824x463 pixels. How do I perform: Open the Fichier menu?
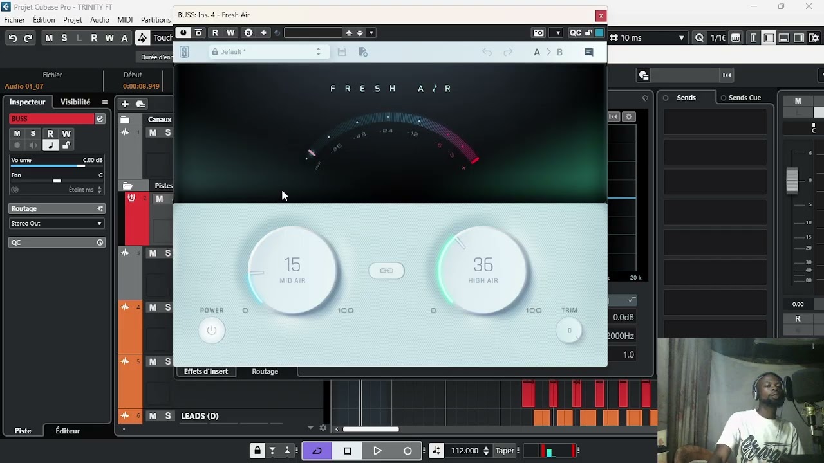14,20
